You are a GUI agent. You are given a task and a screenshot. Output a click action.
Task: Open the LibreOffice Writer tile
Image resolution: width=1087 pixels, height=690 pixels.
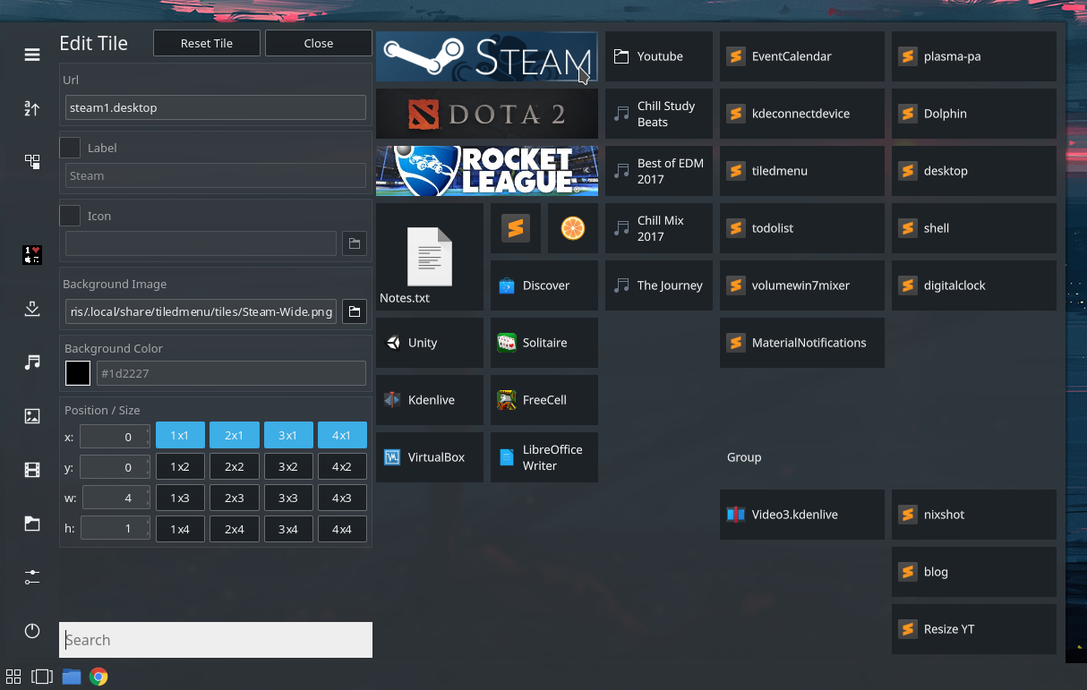(x=544, y=457)
